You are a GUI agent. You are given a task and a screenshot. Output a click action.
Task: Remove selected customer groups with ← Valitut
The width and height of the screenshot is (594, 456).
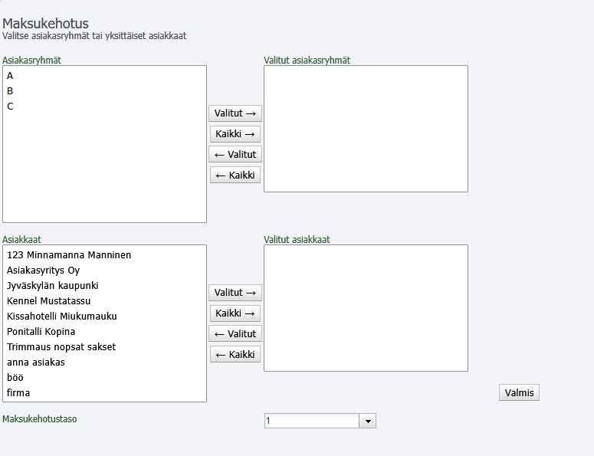click(x=235, y=155)
